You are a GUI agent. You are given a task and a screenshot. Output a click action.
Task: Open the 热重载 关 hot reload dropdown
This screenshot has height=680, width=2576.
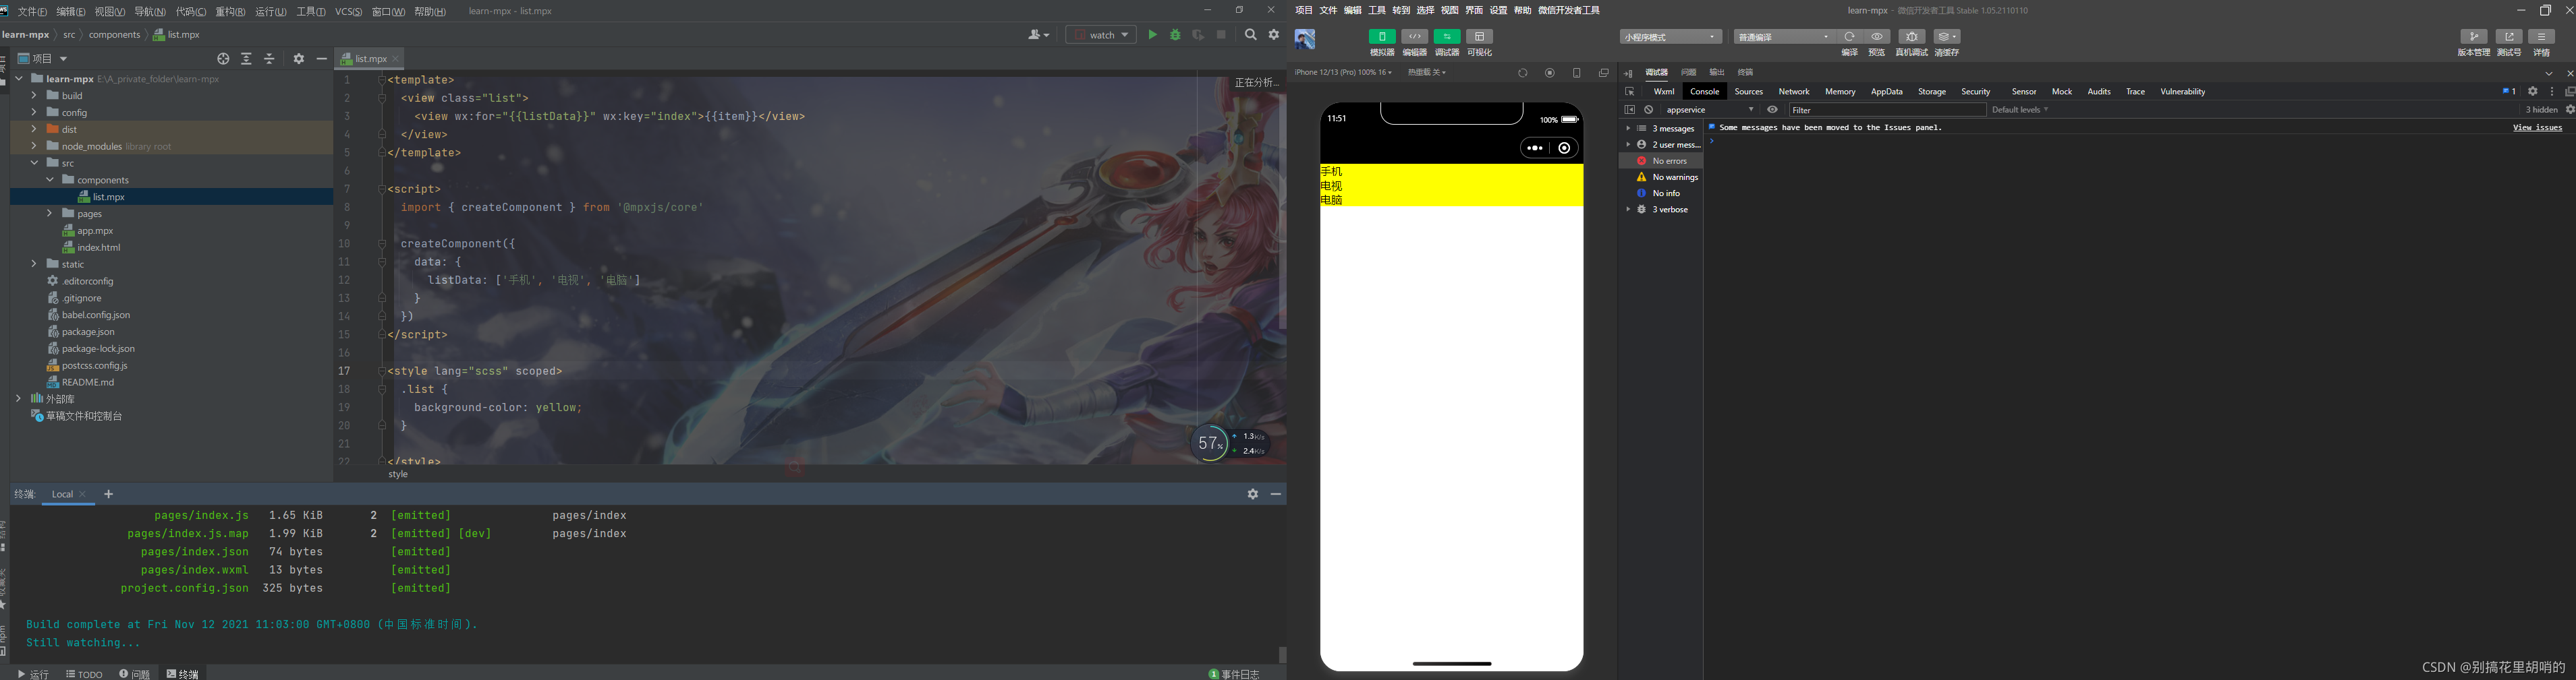pyautogui.click(x=1427, y=73)
